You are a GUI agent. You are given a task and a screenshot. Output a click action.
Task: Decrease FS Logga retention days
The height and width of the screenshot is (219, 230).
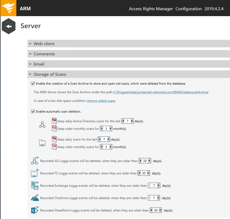pos(140,173)
